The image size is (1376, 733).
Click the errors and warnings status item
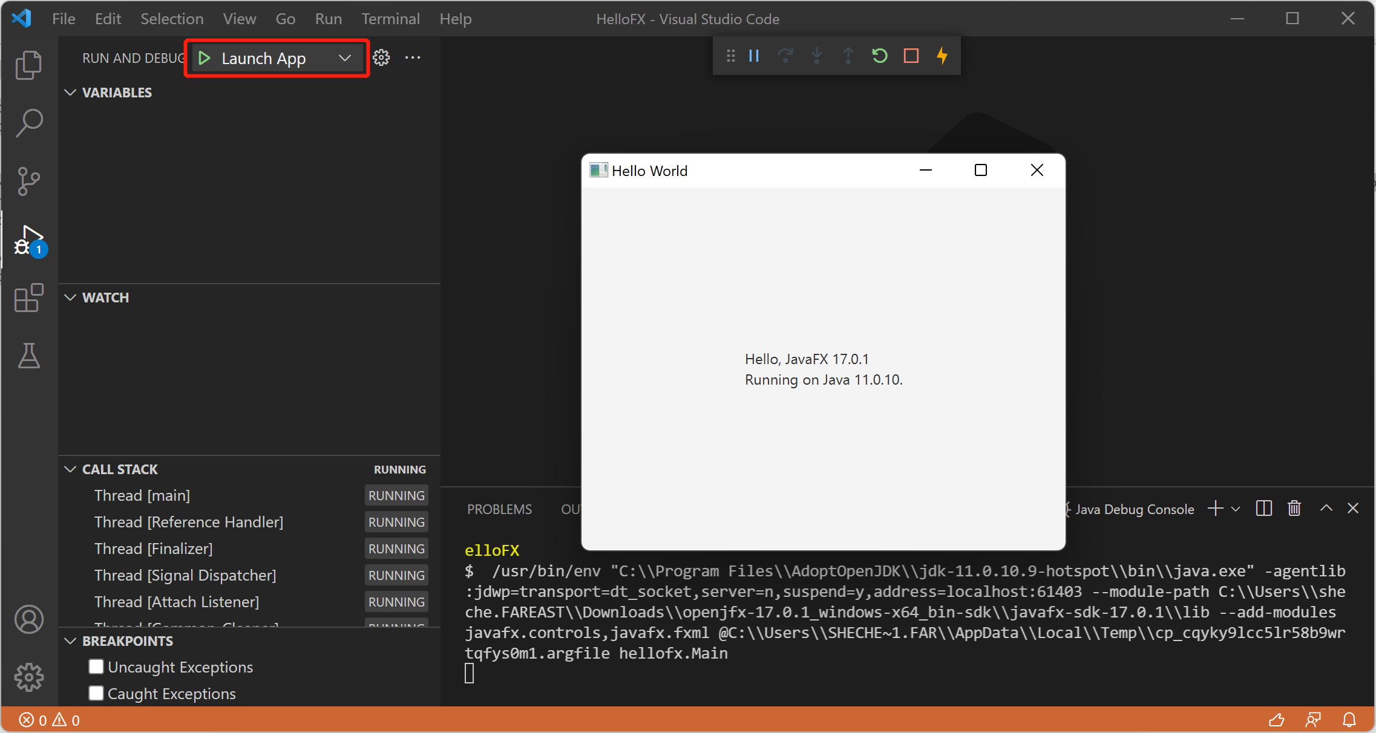[50, 720]
